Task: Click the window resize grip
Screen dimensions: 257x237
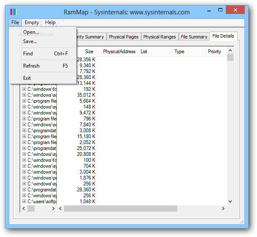Action: tap(241, 222)
